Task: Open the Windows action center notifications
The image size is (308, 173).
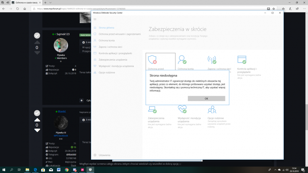Action: click(x=303, y=170)
